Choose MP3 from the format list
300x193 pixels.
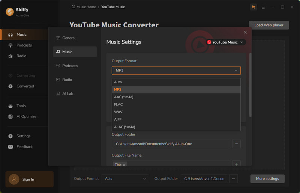(176, 89)
